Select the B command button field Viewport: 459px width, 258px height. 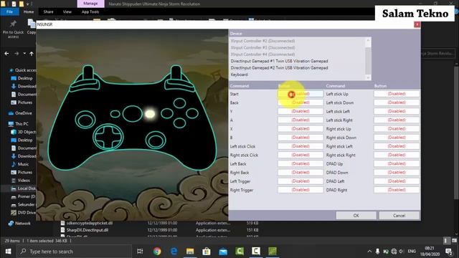click(301, 138)
